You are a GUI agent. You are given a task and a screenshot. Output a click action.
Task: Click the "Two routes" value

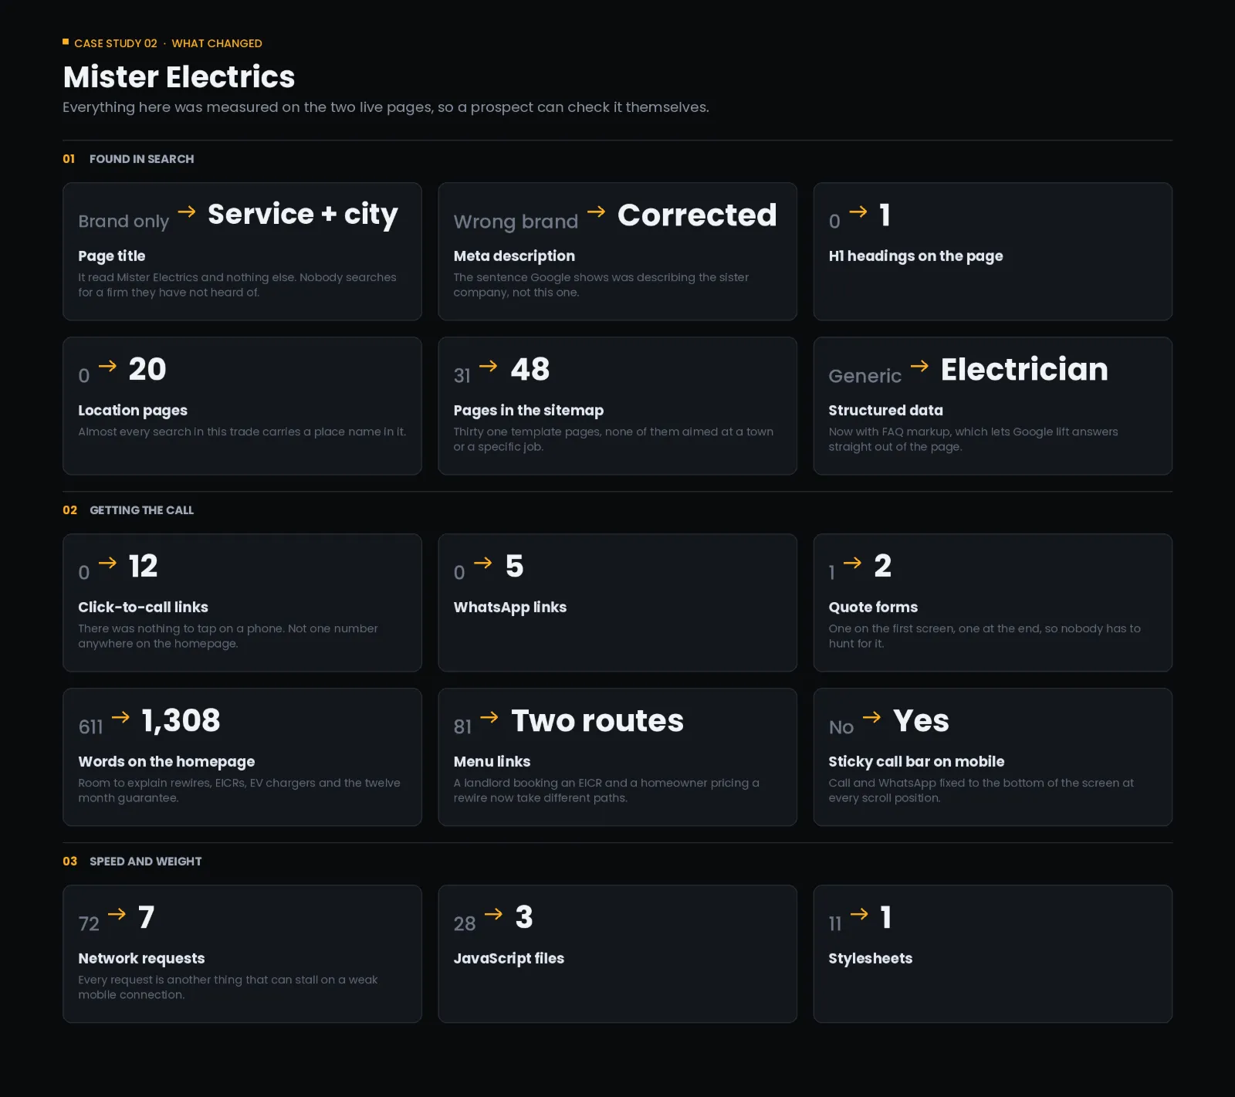tap(597, 721)
